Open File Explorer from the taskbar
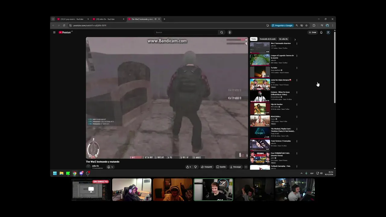Viewport: 386px width, 217px height. tap(62, 173)
